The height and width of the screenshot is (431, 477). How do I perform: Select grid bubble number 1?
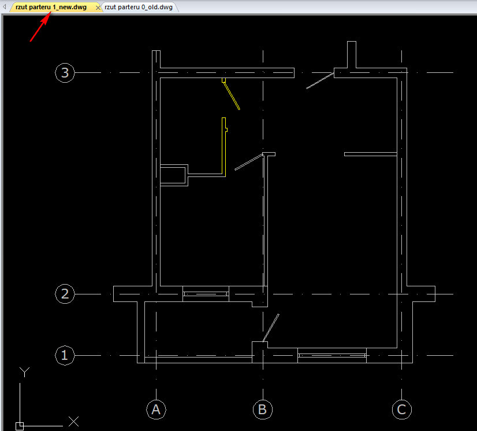pyautogui.click(x=65, y=355)
